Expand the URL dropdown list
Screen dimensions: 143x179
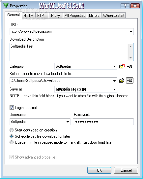[131, 31]
